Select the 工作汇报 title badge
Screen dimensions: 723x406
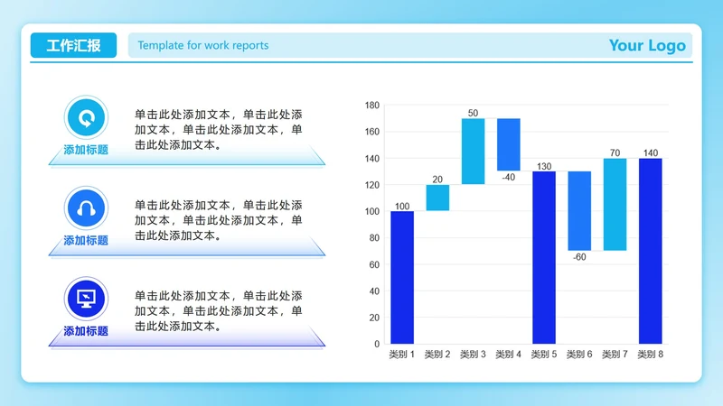click(x=73, y=45)
